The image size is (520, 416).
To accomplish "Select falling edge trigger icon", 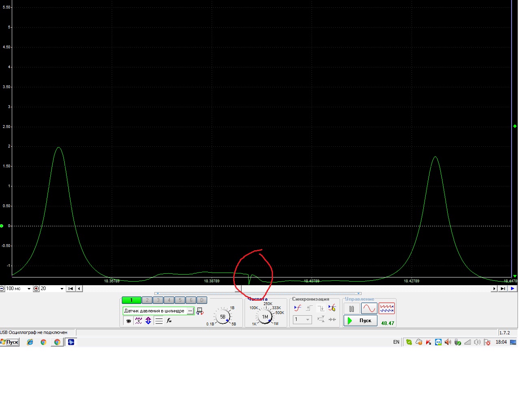I will [x=321, y=308].
